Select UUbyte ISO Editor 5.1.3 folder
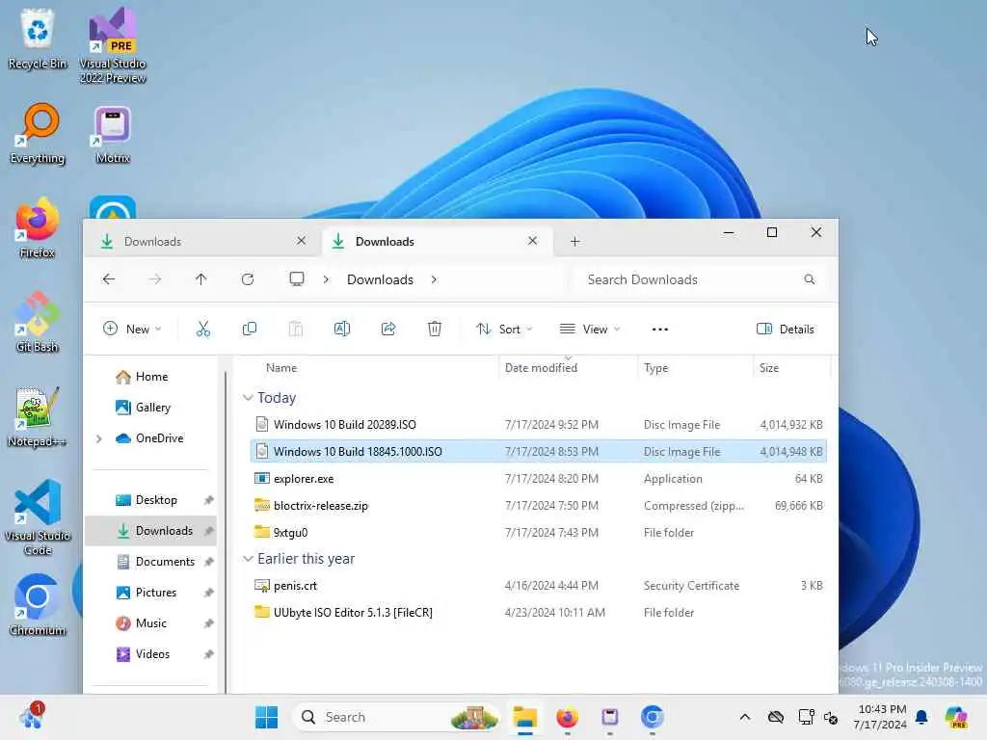987x740 pixels. [x=538, y=613]
